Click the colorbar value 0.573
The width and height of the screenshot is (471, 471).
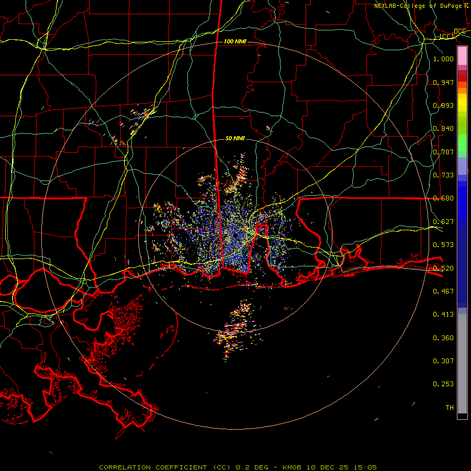coord(443,245)
